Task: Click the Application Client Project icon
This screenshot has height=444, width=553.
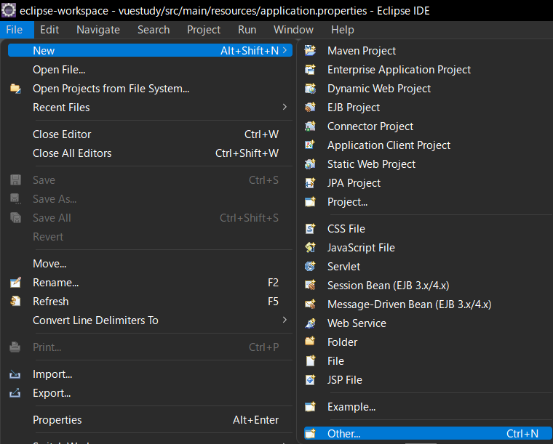Action: coord(310,145)
